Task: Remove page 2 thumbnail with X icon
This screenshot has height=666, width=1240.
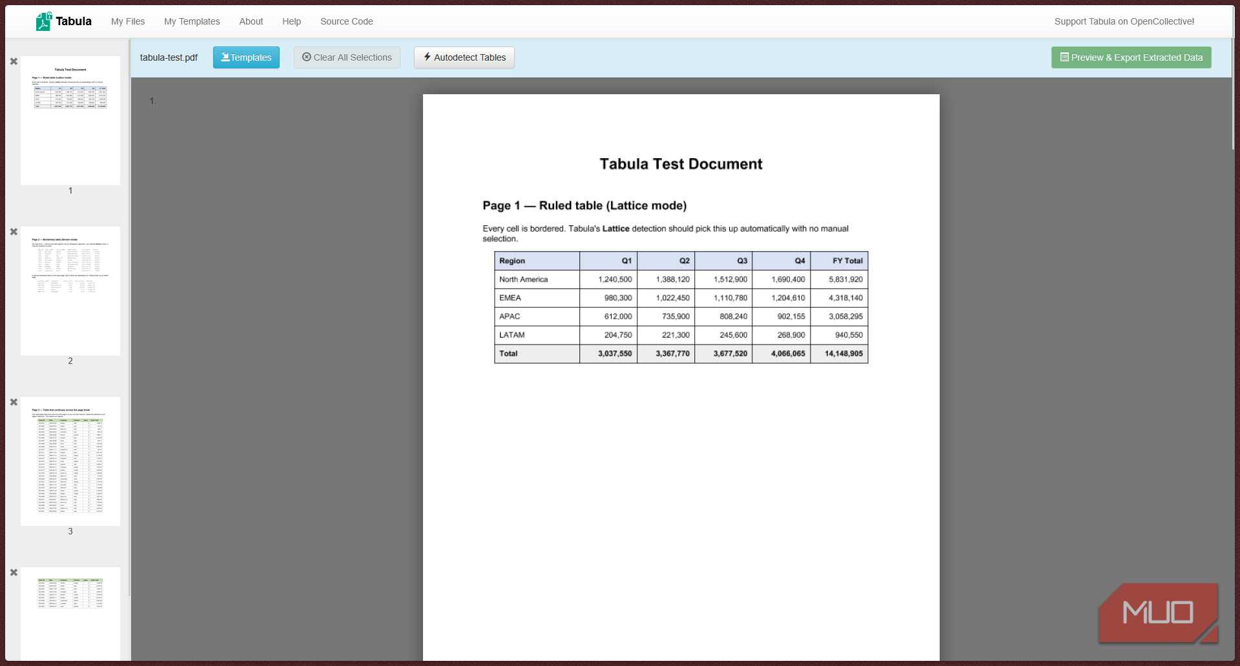Action: point(14,232)
